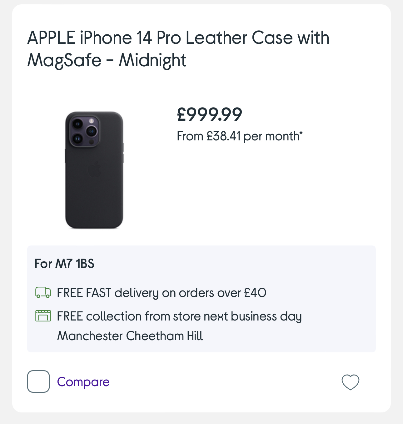Click 'From £38.41 per month' finance text

[238, 136]
